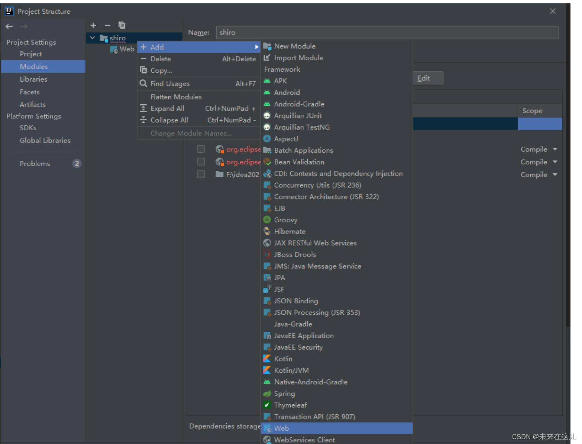Click the JSF framework icon
582x444 pixels.
267,289
